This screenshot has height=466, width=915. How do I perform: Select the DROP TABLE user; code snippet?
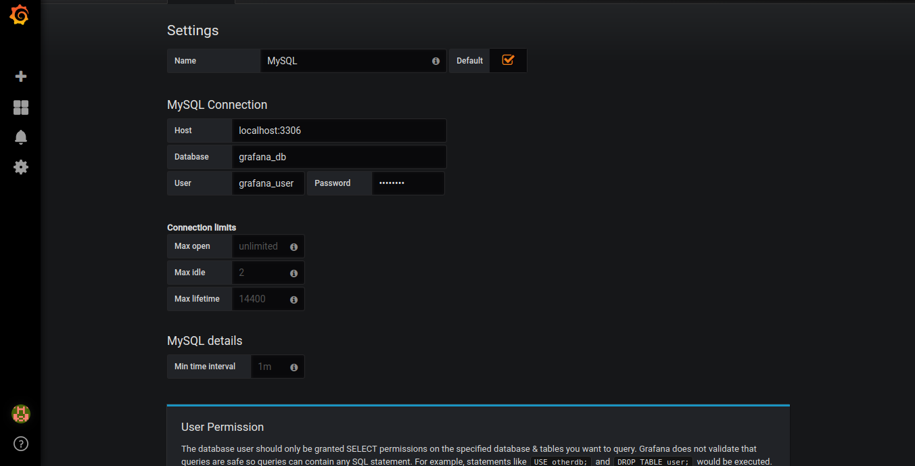(653, 462)
